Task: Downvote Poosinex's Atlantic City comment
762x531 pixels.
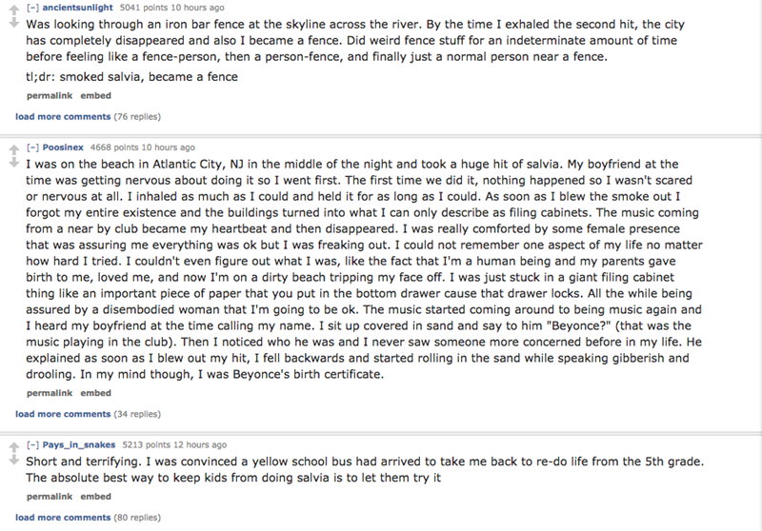Action: coord(8,163)
